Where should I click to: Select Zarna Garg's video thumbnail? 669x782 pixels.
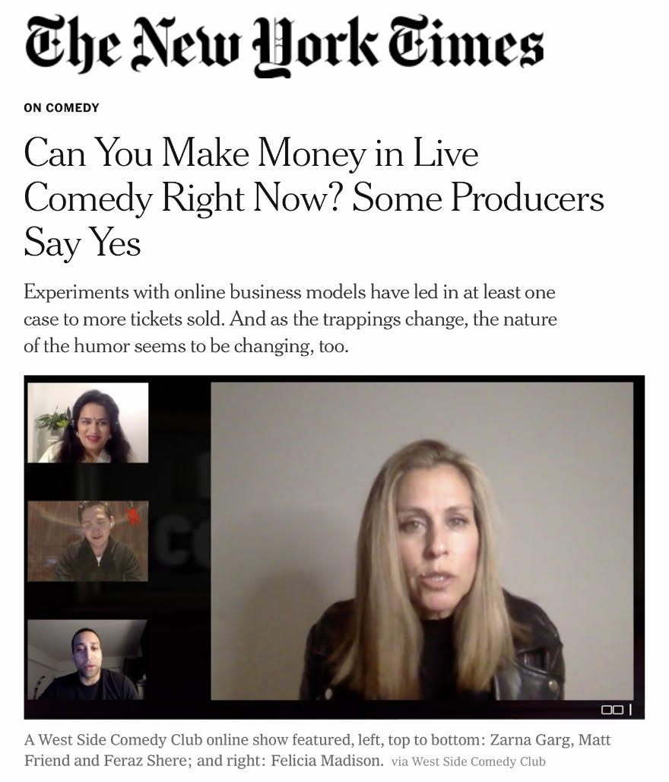[x=87, y=422]
